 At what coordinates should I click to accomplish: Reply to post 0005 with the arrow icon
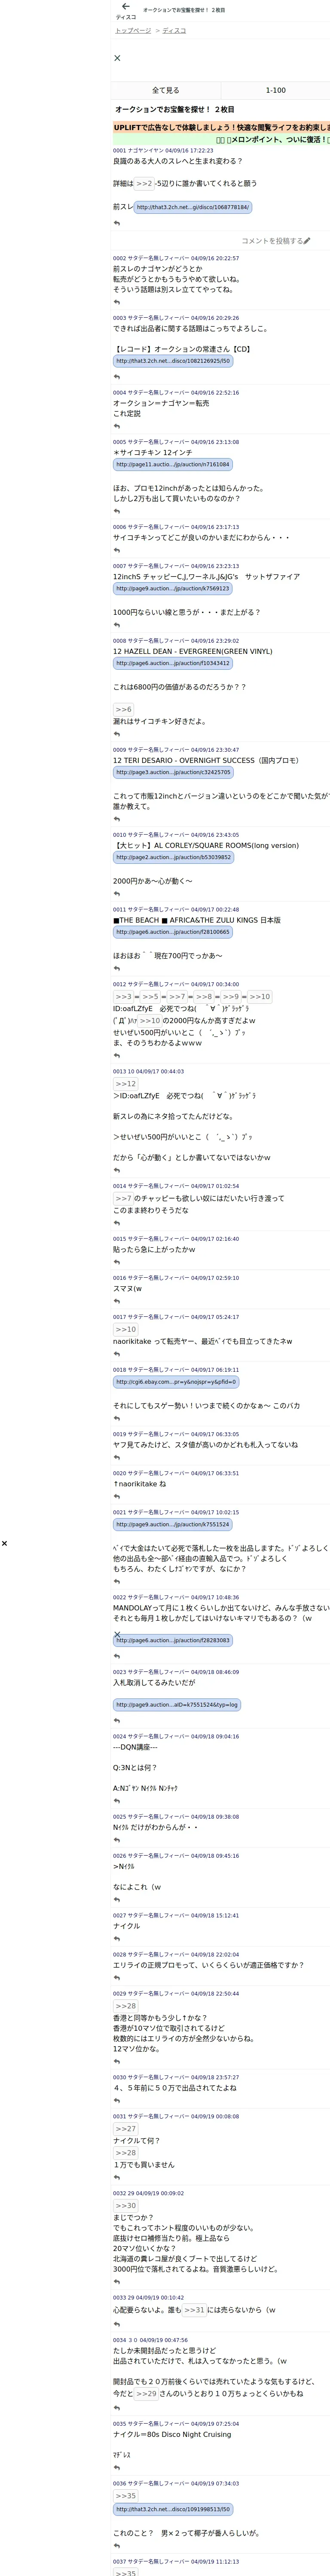pos(117,511)
